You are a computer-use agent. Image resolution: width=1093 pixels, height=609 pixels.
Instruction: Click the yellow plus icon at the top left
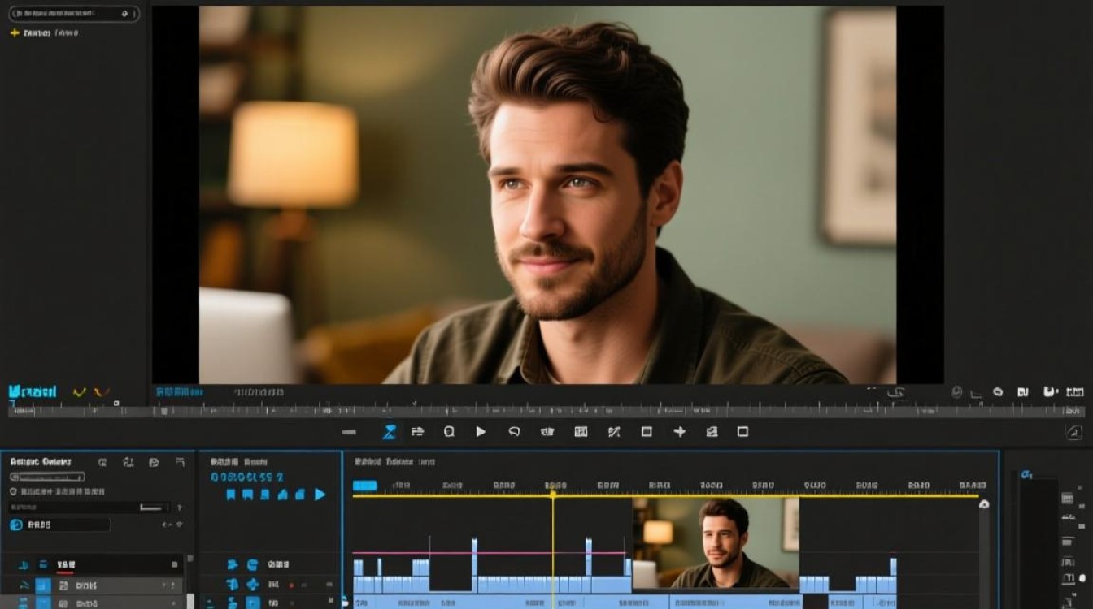tap(14, 32)
